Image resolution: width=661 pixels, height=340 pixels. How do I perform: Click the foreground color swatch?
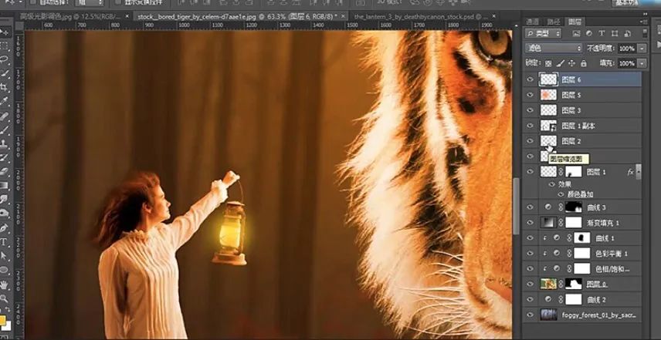tap(3, 318)
